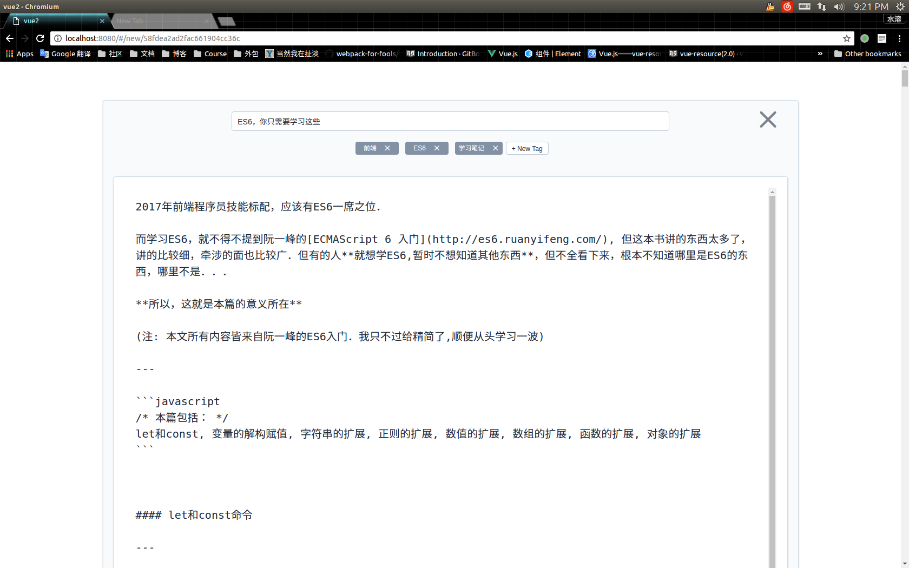This screenshot has width=909, height=568.
Task: Click the orange notification tray icon
Action: (x=770, y=6)
